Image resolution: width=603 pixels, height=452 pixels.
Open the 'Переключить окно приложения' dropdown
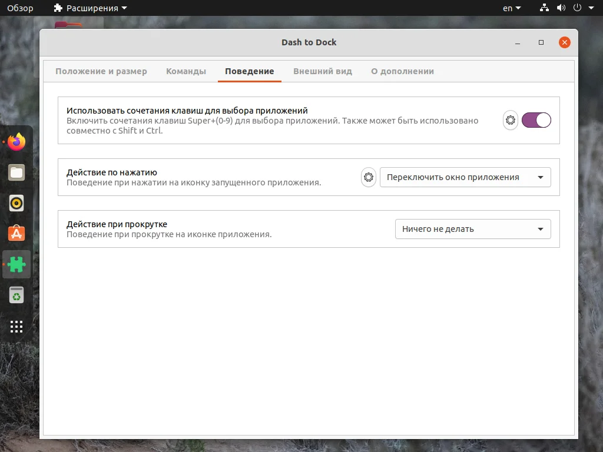[465, 177]
